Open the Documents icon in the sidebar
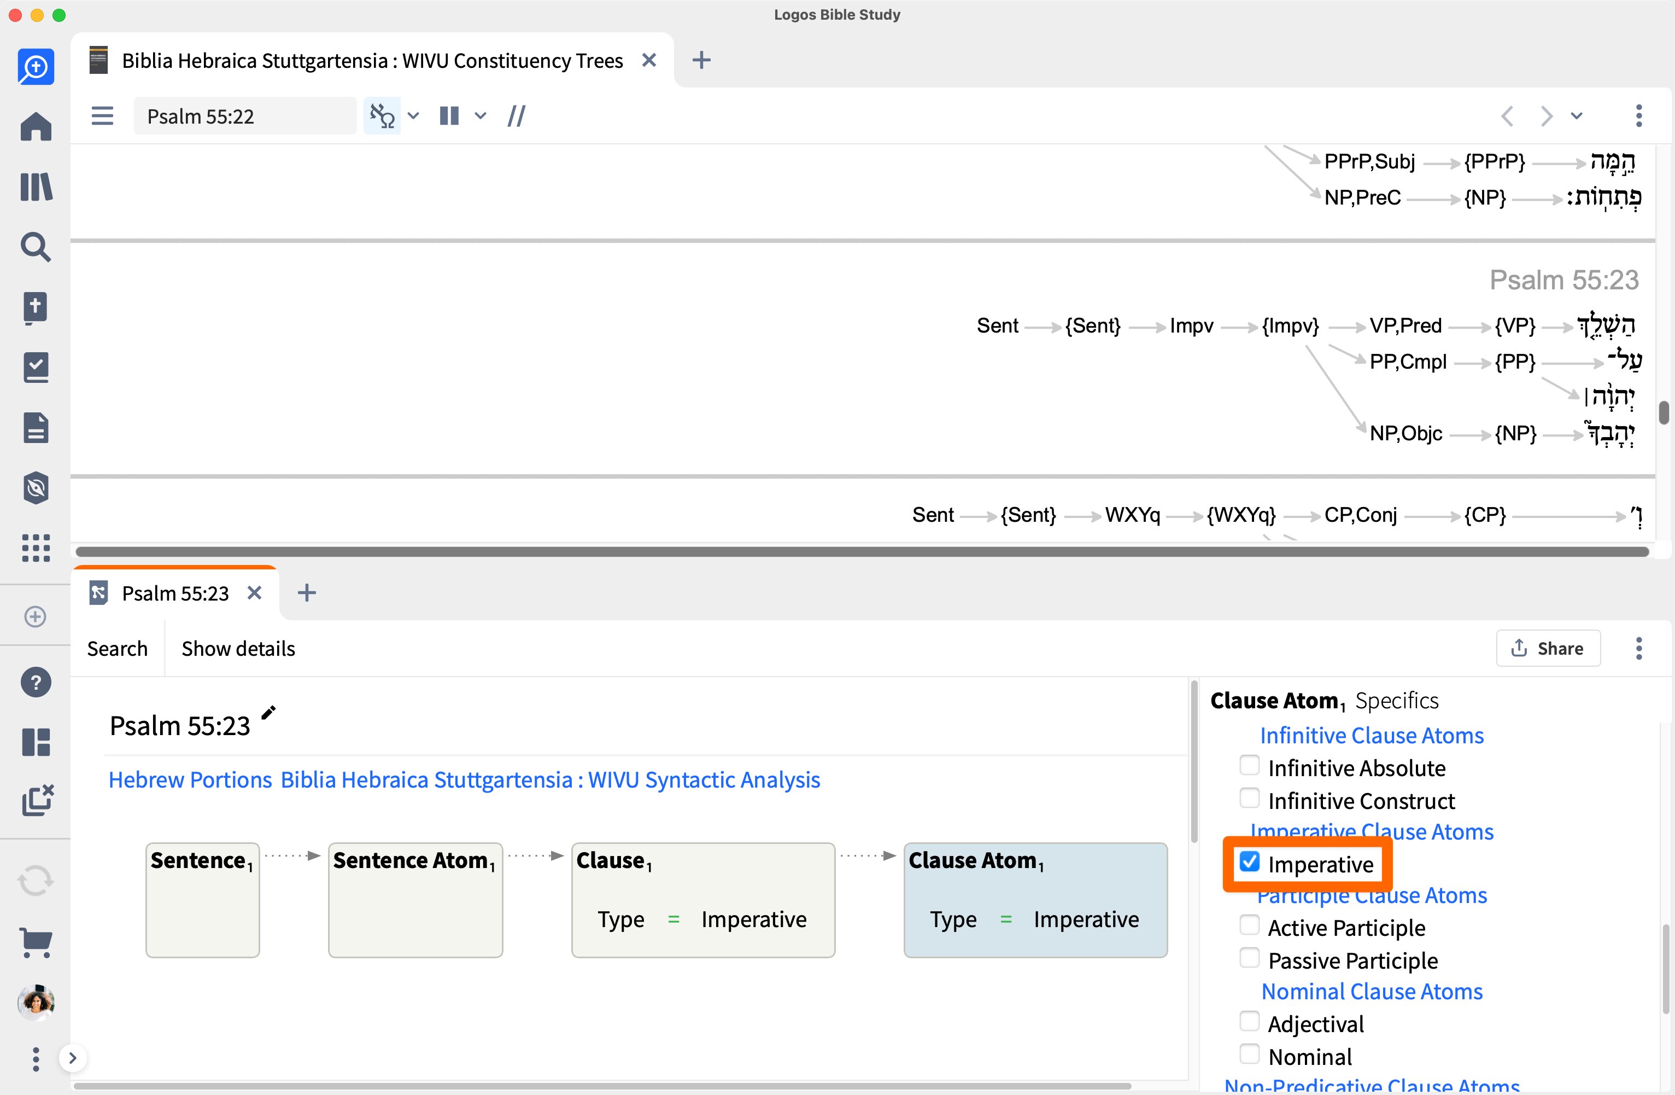 point(36,427)
